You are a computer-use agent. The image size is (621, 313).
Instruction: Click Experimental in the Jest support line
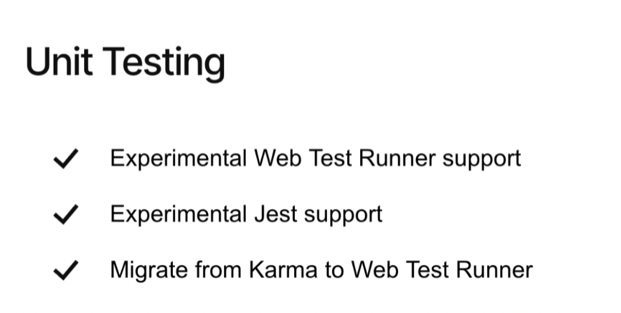pos(179,215)
